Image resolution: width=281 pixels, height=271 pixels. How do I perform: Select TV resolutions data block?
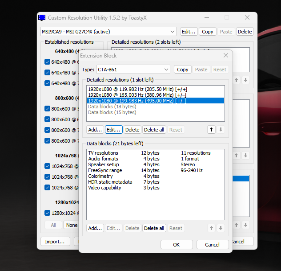pos(103,153)
